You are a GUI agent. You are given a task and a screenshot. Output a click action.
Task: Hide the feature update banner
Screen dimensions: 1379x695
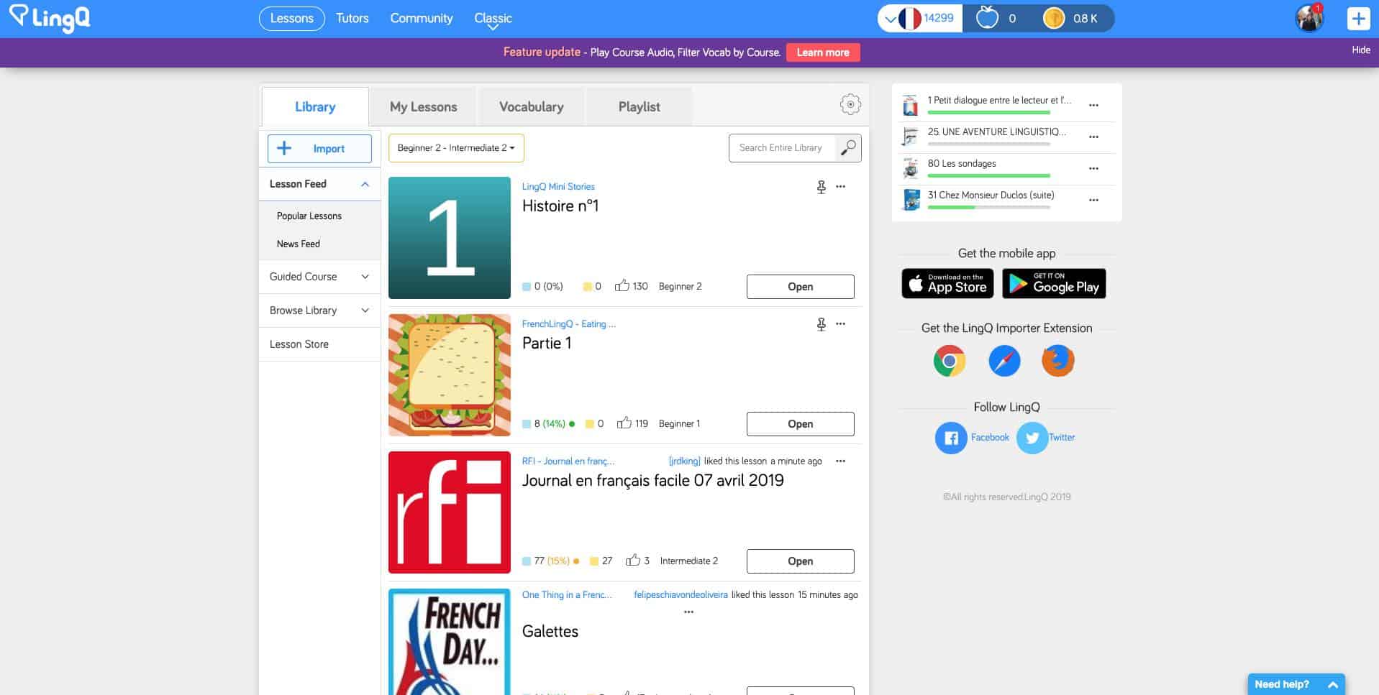click(x=1360, y=50)
